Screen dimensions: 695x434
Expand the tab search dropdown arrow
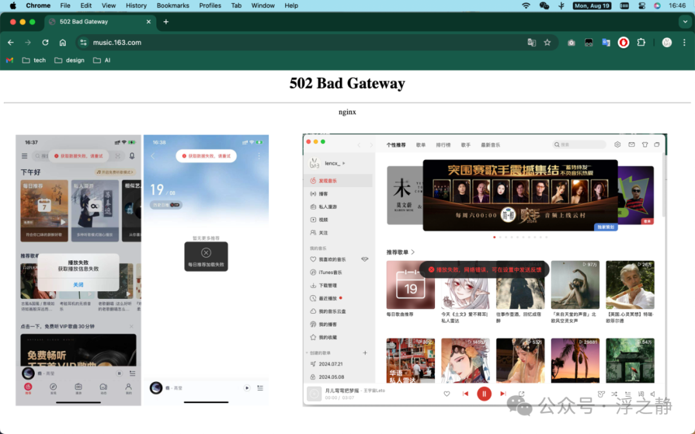685,22
